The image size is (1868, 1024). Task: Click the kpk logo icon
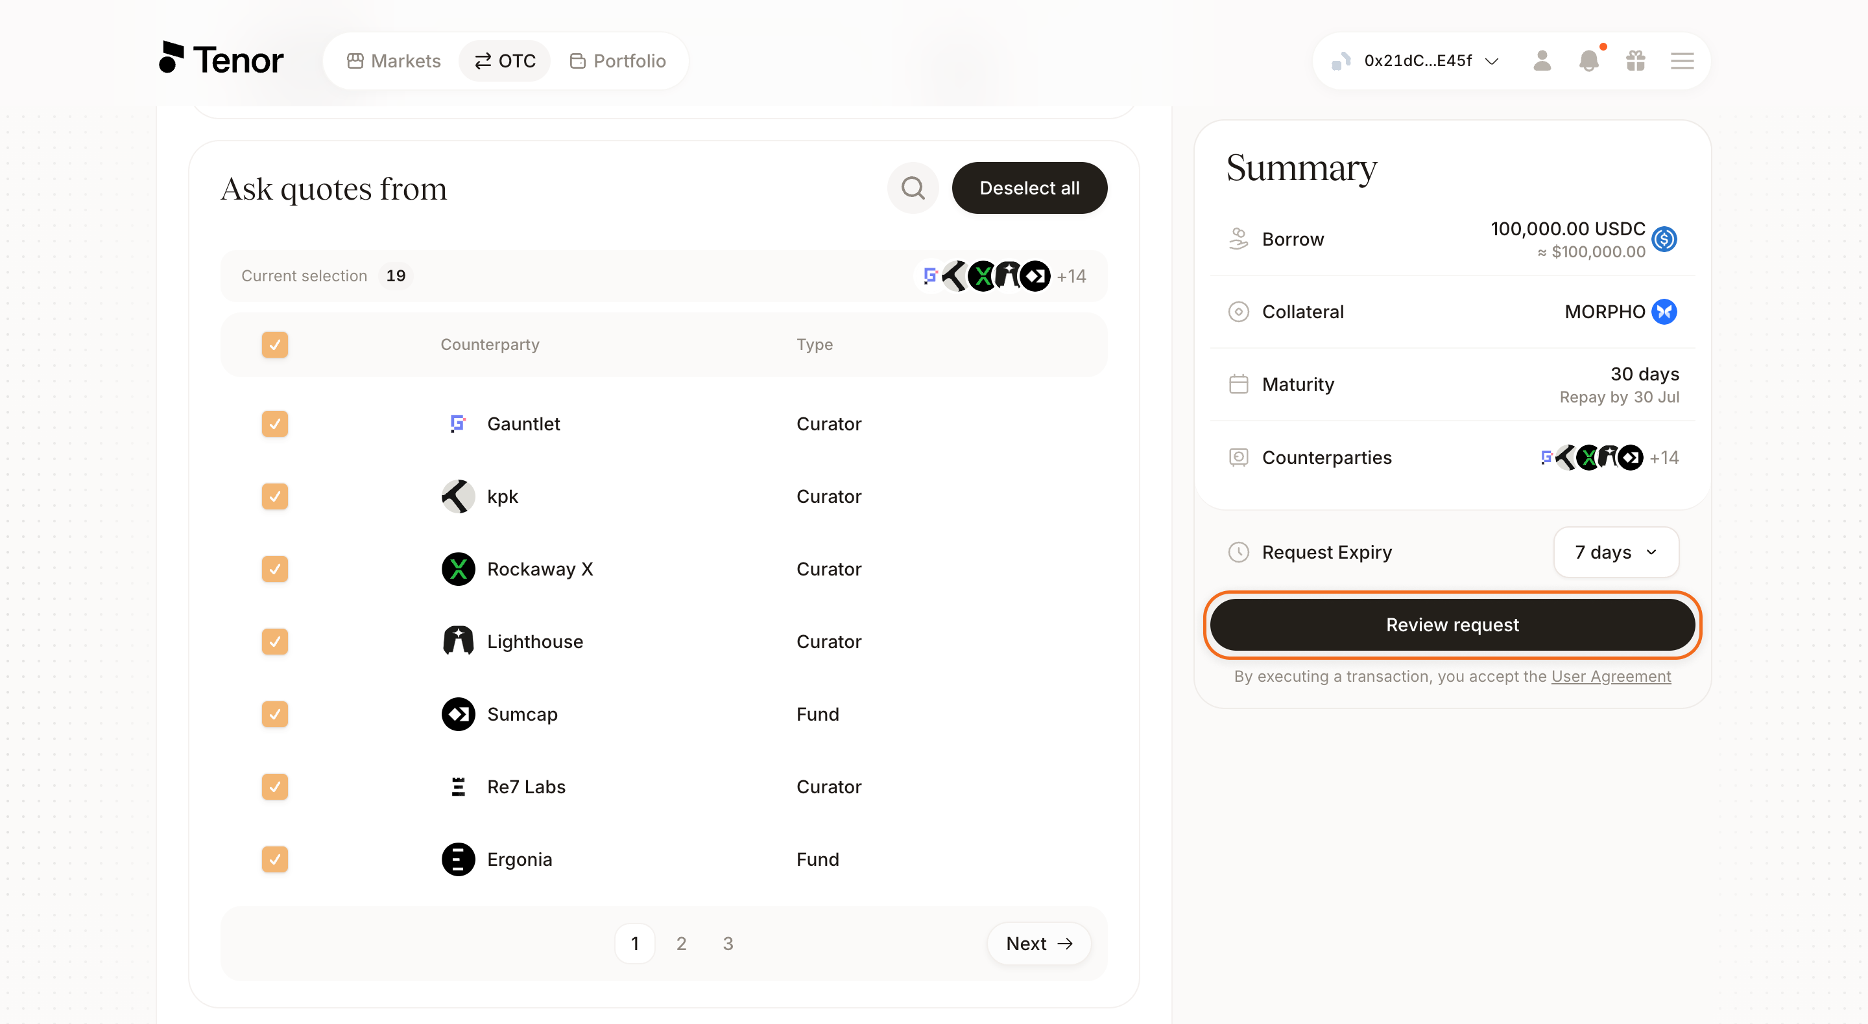(x=459, y=496)
